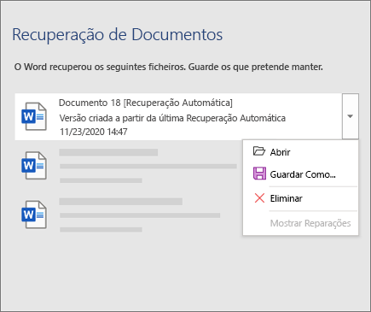Viewport: 371px width, 312px height.
Task: Choose Eliminar from the context menu
Action: tap(300, 198)
